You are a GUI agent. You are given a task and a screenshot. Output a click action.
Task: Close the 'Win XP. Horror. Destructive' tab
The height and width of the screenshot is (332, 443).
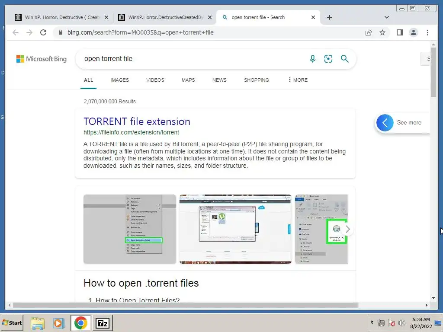(106, 17)
